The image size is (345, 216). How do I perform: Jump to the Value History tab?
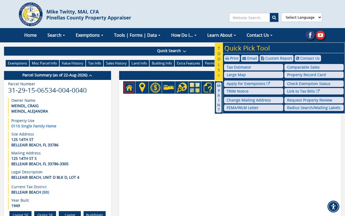pos(72,63)
